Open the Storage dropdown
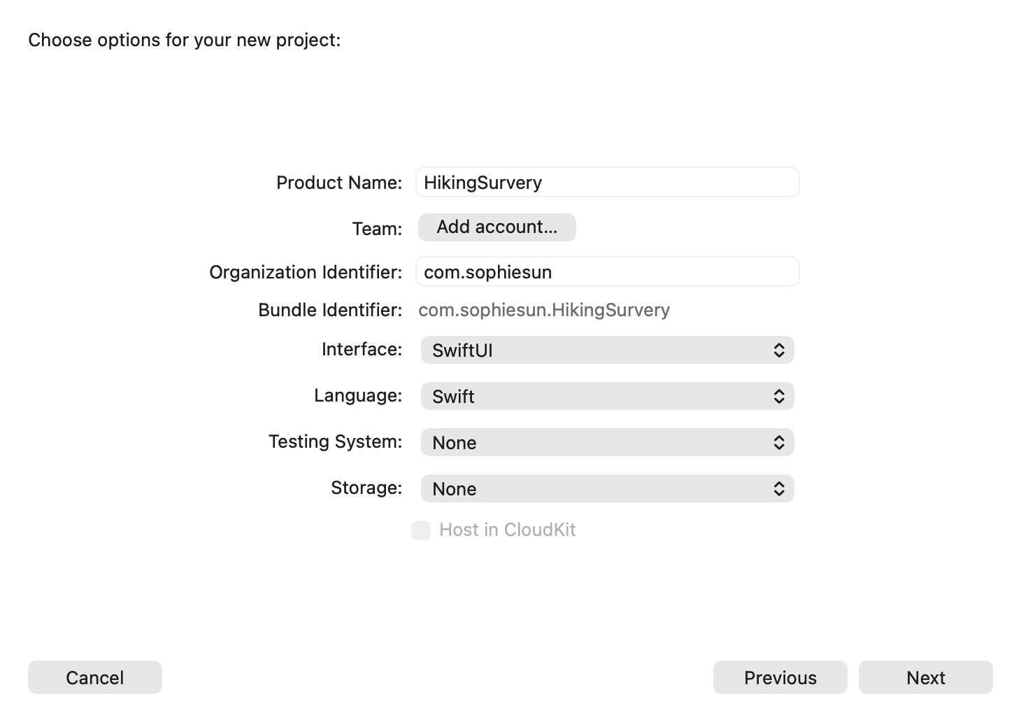The width and height of the screenshot is (1021, 722). pos(607,488)
